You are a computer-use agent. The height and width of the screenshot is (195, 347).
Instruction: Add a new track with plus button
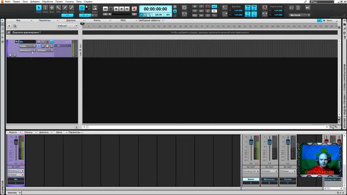click(9, 26)
